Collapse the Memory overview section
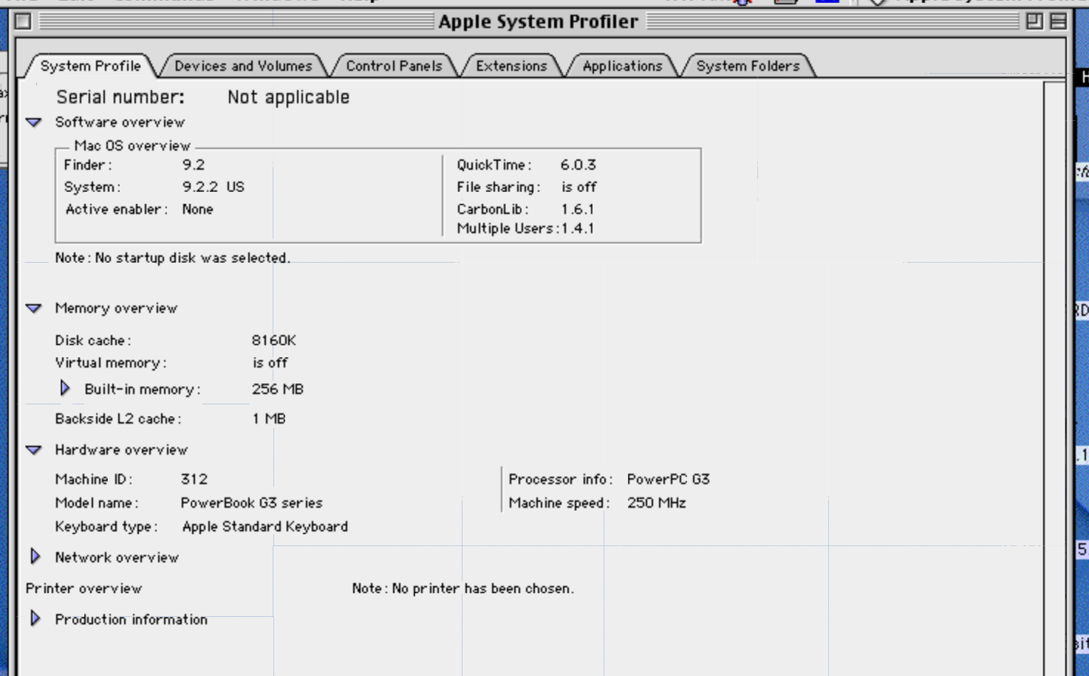The image size is (1089, 676). (x=34, y=308)
